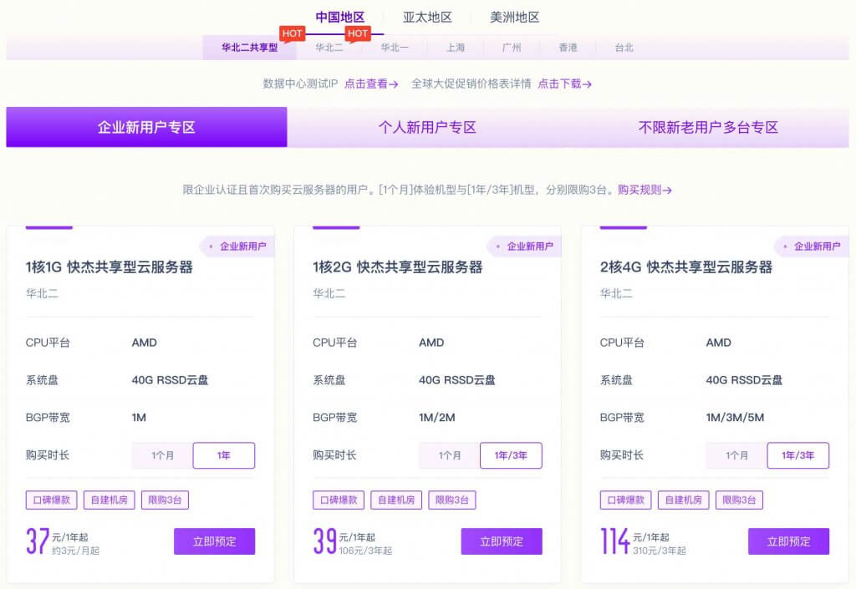This screenshot has width=856, height=589.
Task: Click the 口碑爆款 tag on 1核1G card
Action: pyautogui.click(x=52, y=500)
